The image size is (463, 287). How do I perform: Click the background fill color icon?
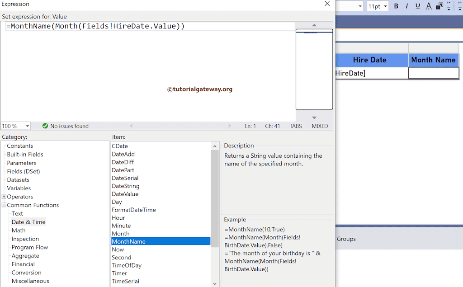[439, 6]
